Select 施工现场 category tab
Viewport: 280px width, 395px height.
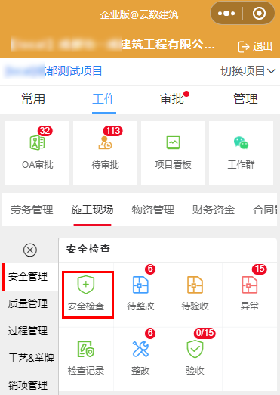92,210
